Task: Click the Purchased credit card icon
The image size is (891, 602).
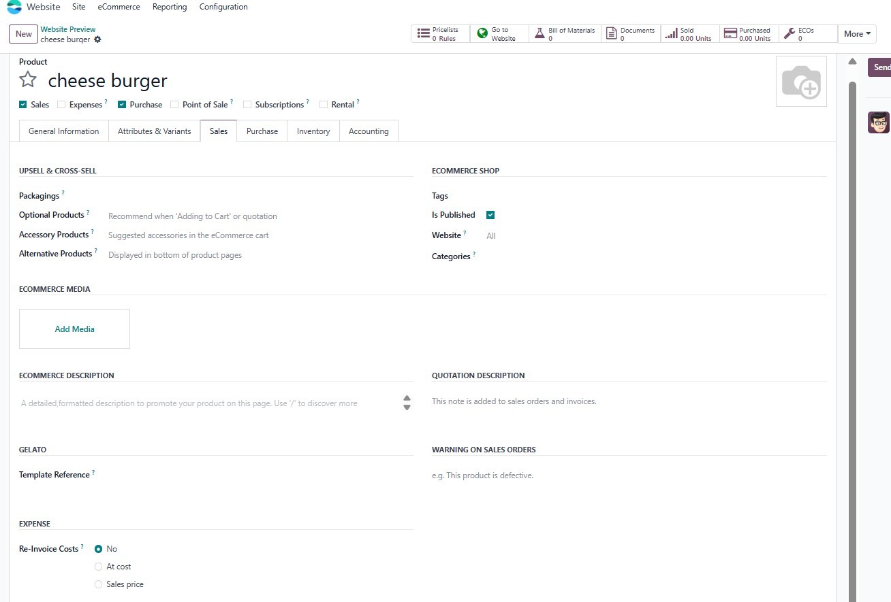Action: point(730,33)
